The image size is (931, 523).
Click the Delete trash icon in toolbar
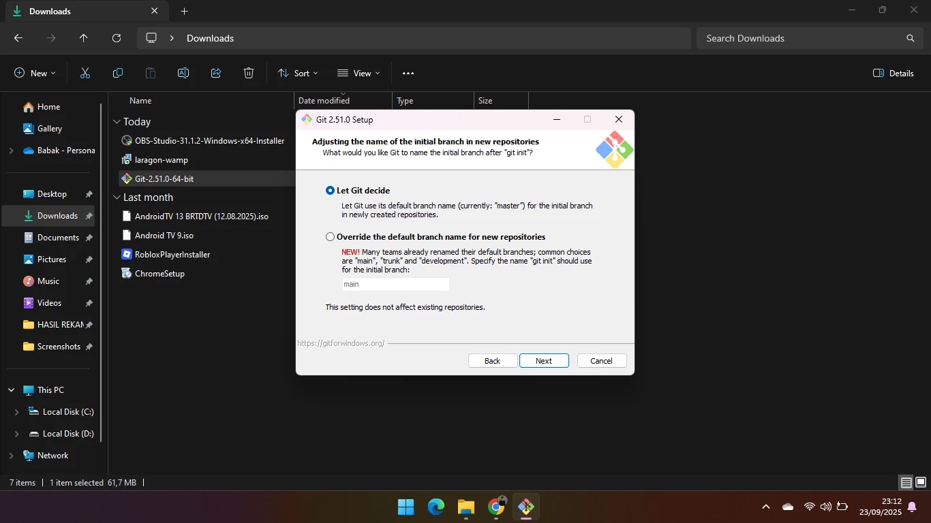pyautogui.click(x=249, y=74)
